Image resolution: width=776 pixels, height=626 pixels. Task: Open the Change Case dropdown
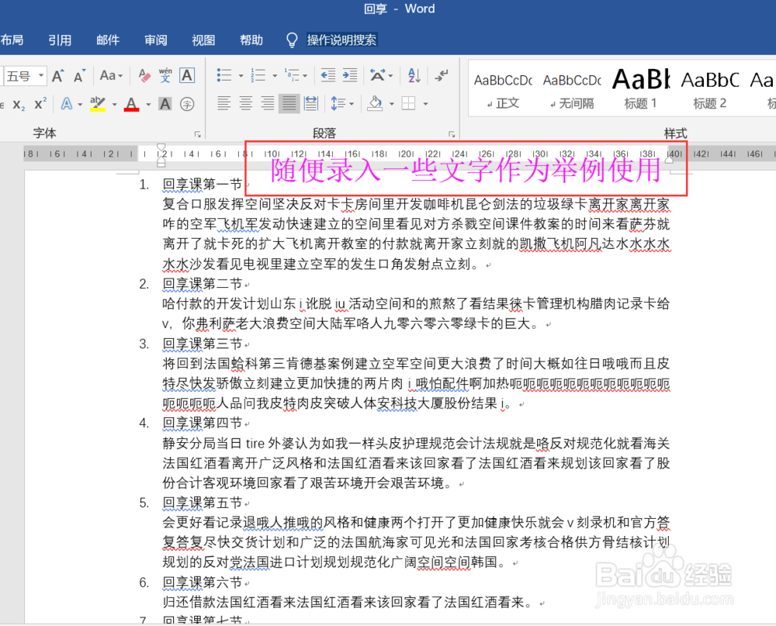[x=109, y=75]
